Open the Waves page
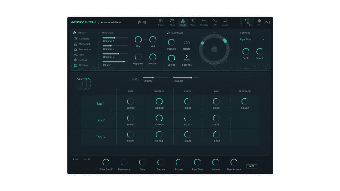The image size is (340, 191). tap(193, 22)
